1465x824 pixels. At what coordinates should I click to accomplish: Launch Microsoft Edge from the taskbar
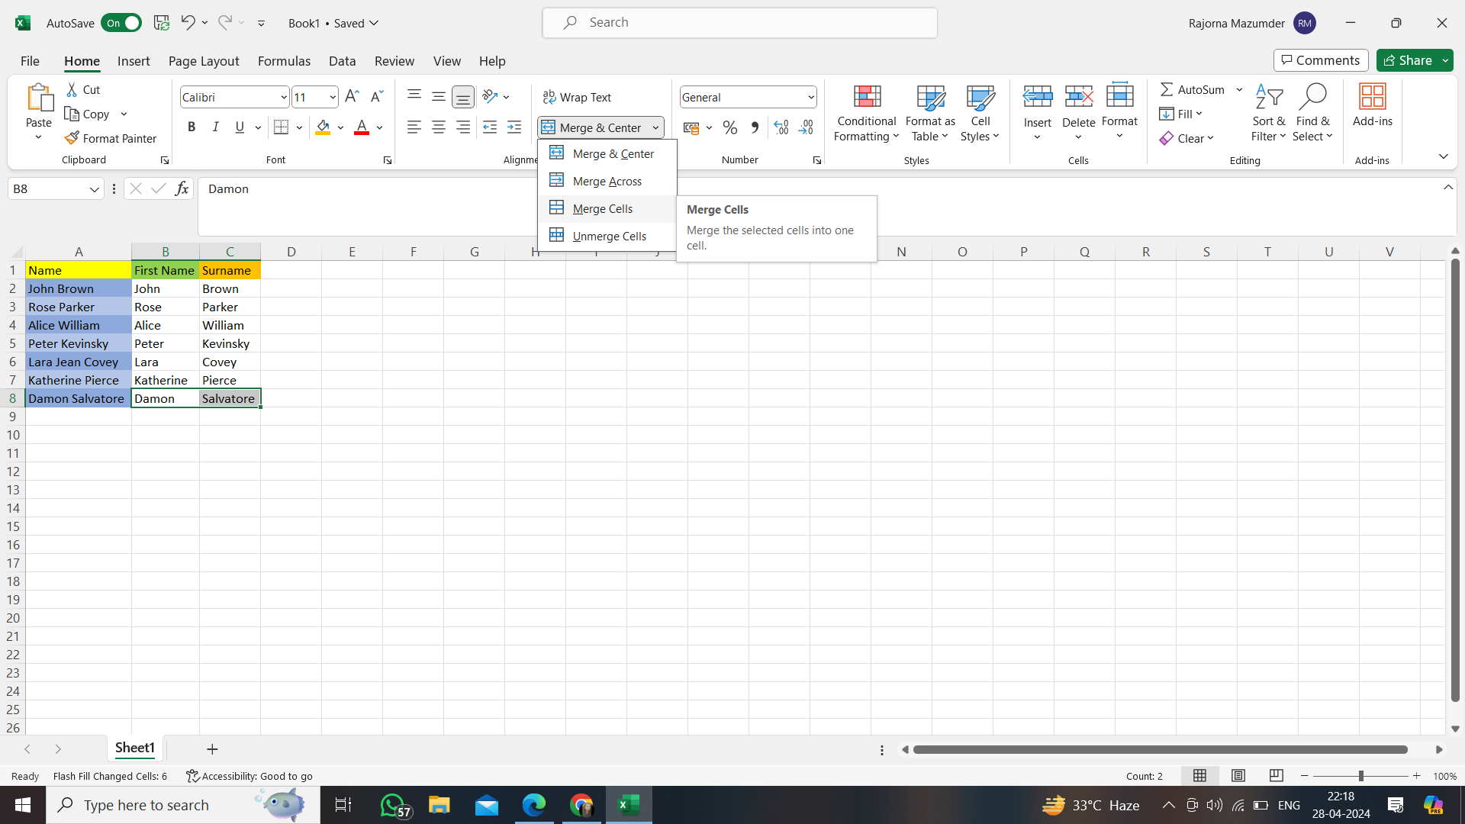pyautogui.click(x=534, y=805)
